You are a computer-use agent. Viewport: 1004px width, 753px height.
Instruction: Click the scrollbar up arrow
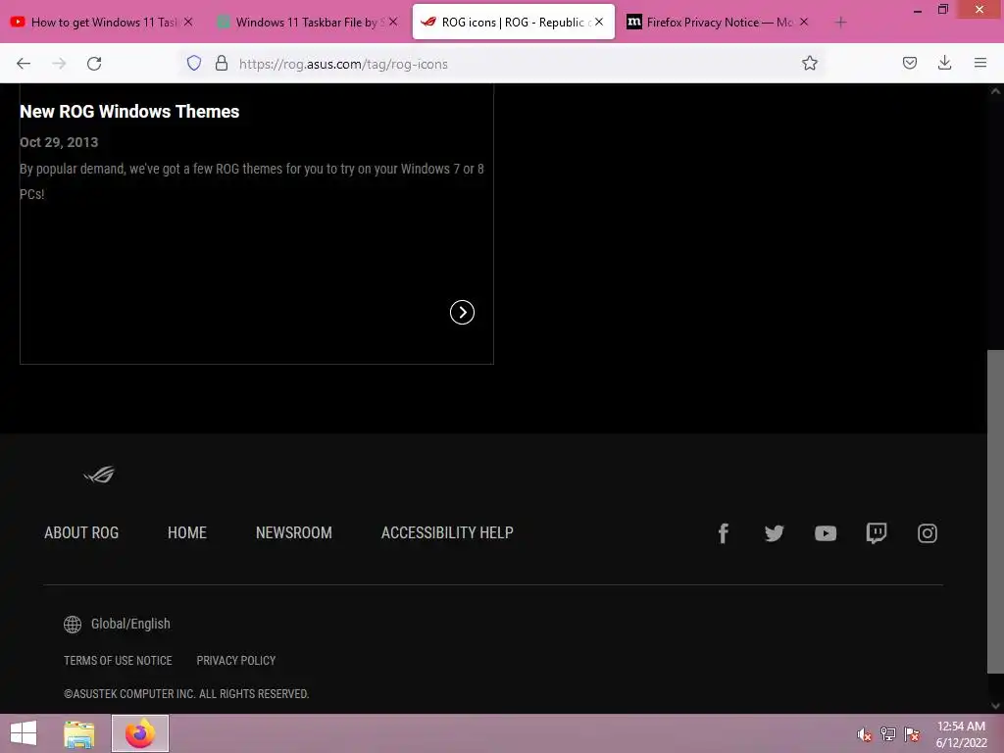995,91
